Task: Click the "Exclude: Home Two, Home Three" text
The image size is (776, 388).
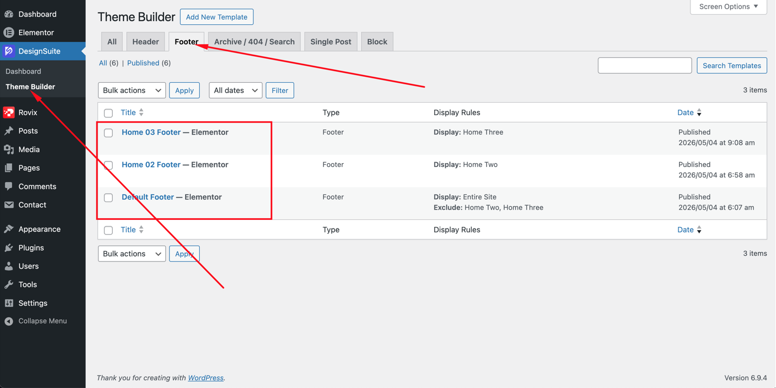Action: click(488, 208)
